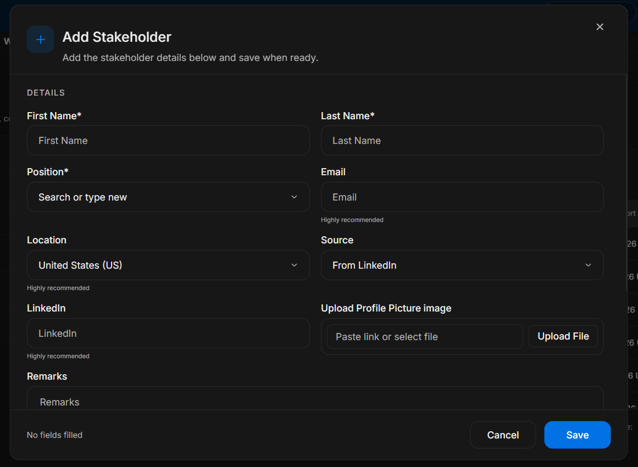Close the Add Stakeholder dialog with X
638x467 pixels.
(600, 27)
